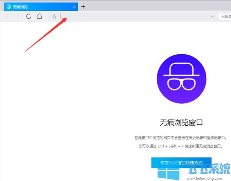
Task: Select the 无痕浏览 tab
Action: [x=41, y=7]
